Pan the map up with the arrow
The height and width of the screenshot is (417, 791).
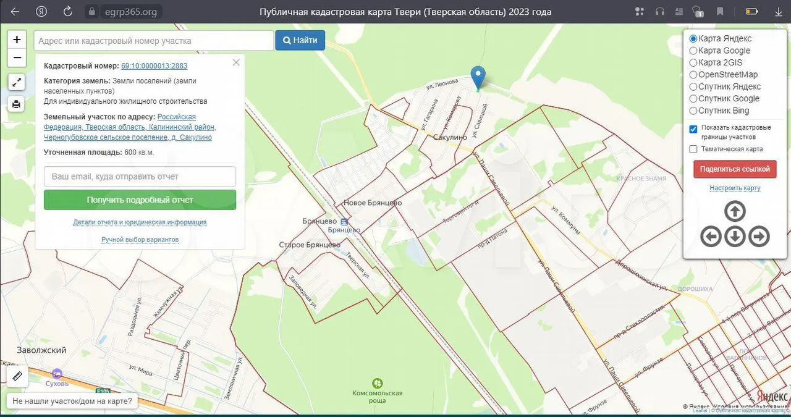735,212
